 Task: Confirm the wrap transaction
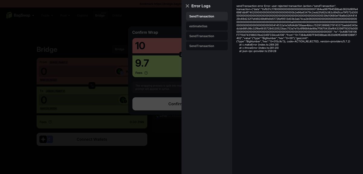(x=157, y=104)
